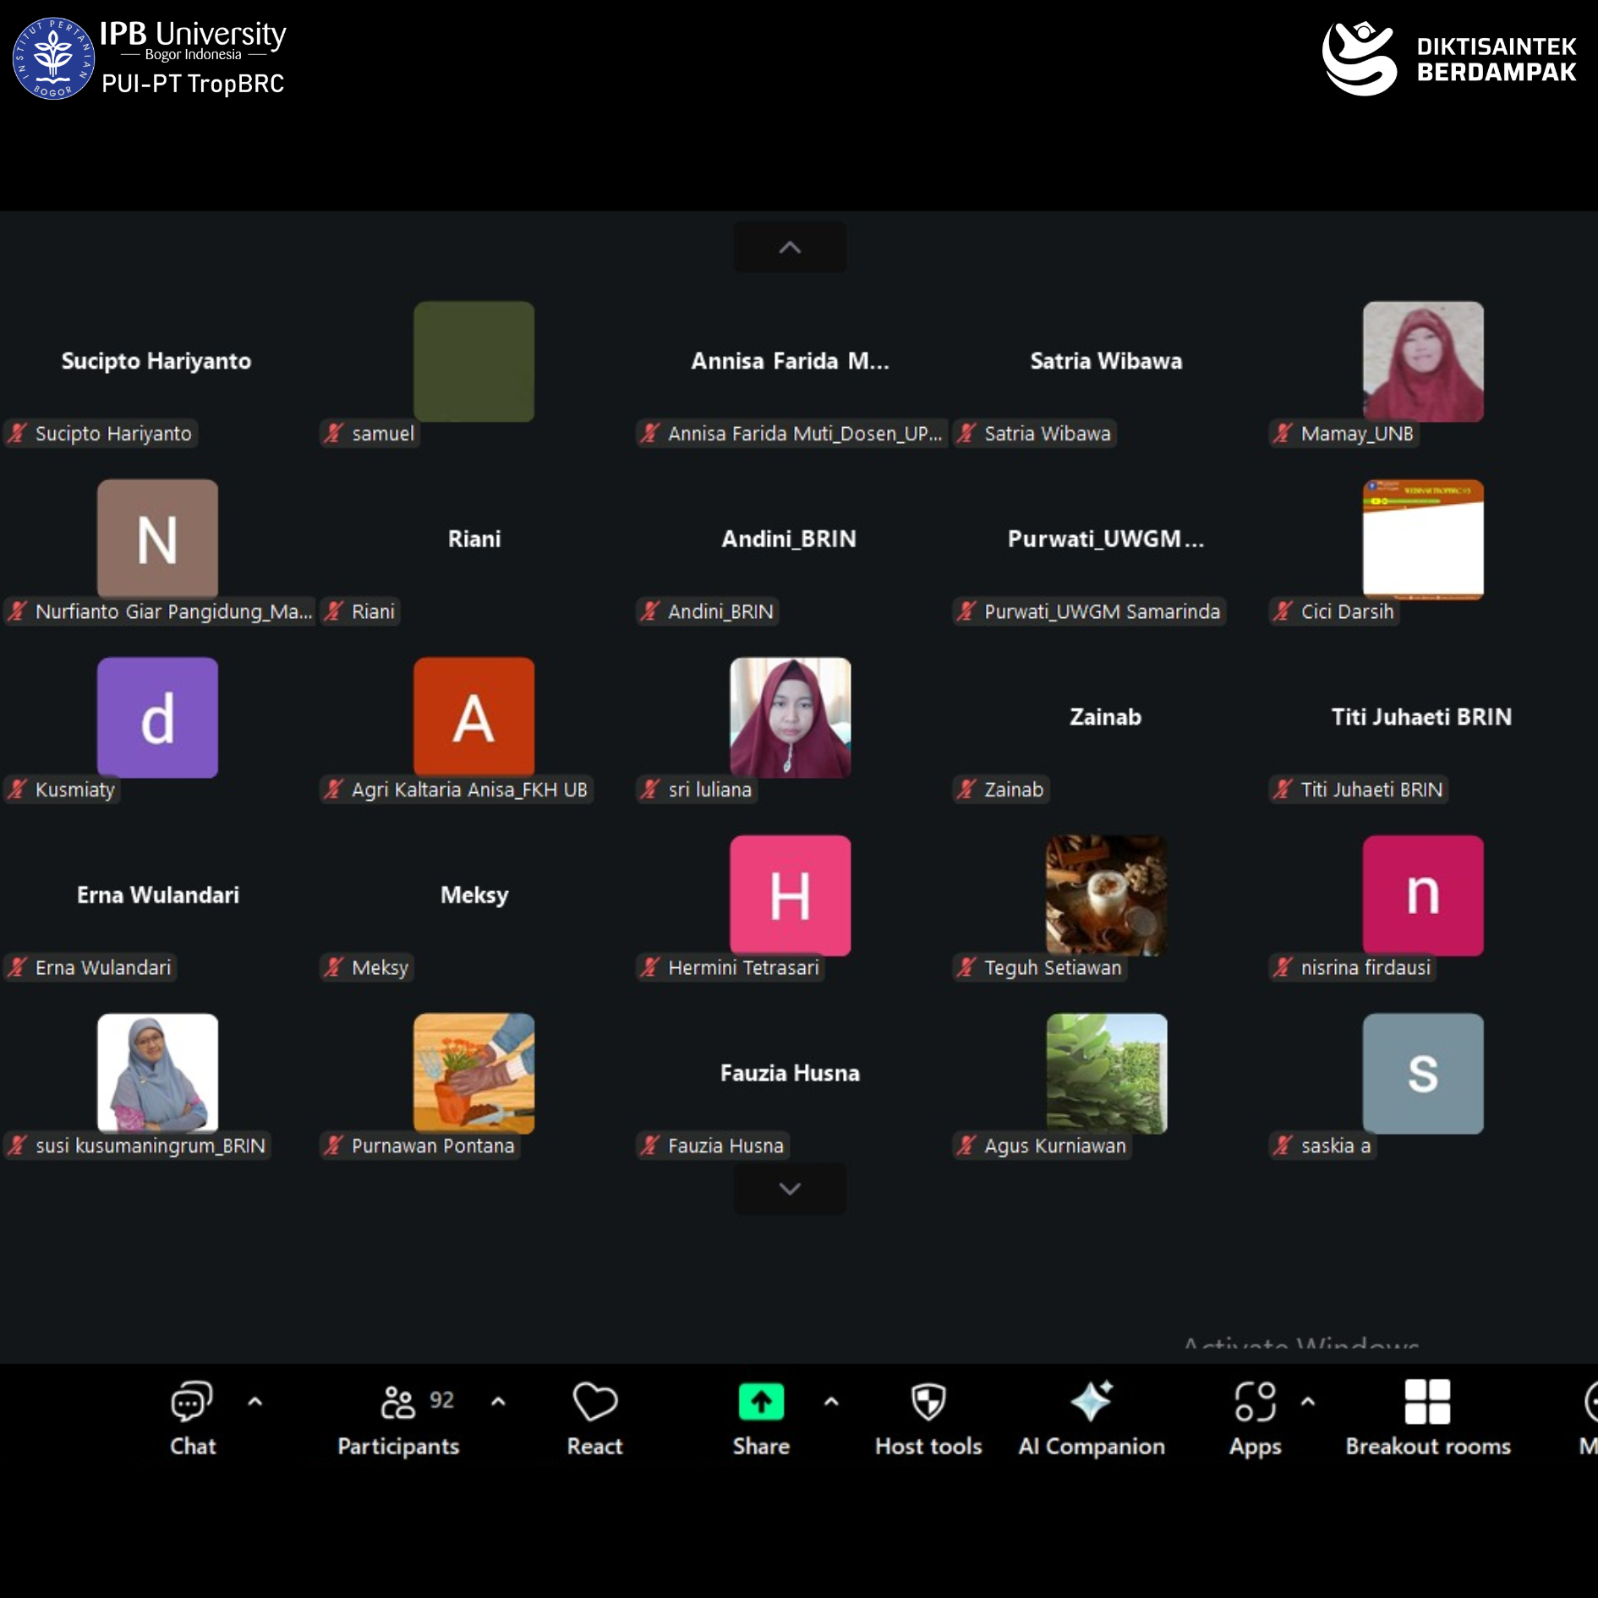This screenshot has height=1598, width=1598.
Task: Toggle muted mic icon for Mamay_UNB
Action: click(1283, 434)
